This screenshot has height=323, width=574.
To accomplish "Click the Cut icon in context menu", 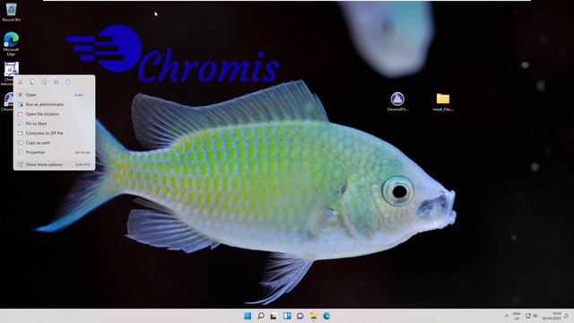I will 21,83.
